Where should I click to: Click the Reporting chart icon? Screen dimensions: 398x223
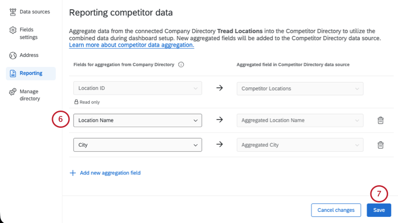pos(13,73)
